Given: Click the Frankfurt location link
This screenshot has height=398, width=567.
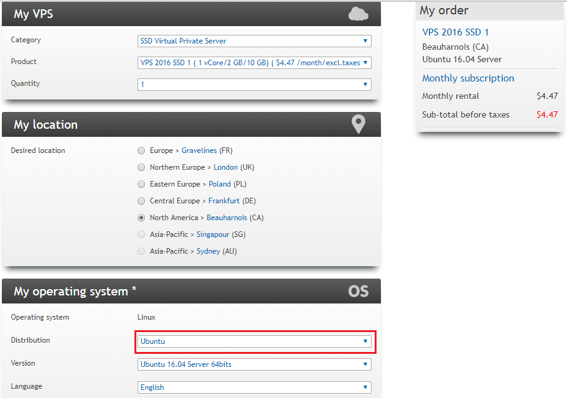Looking at the screenshot, I should pos(224,201).
